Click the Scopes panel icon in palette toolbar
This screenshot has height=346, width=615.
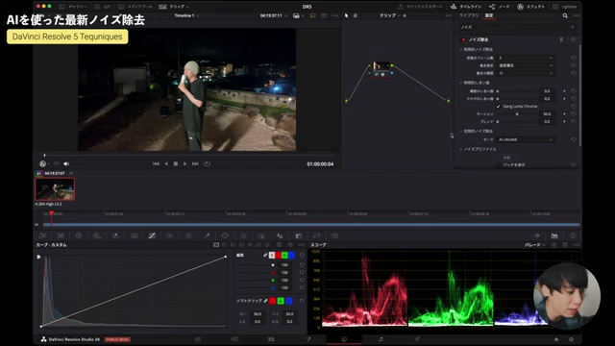tap(554, 235)
